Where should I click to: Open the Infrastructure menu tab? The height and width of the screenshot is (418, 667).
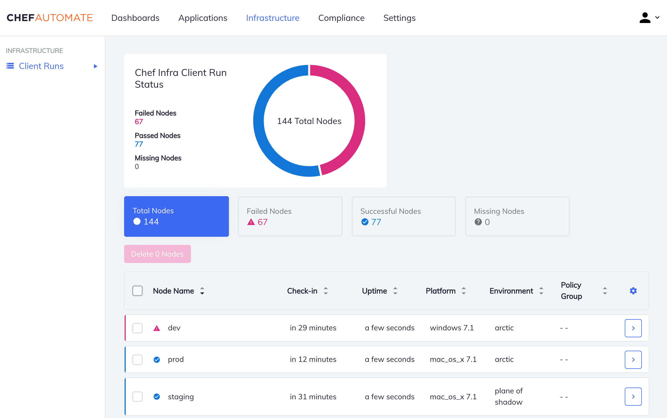[x=272, y=18]
